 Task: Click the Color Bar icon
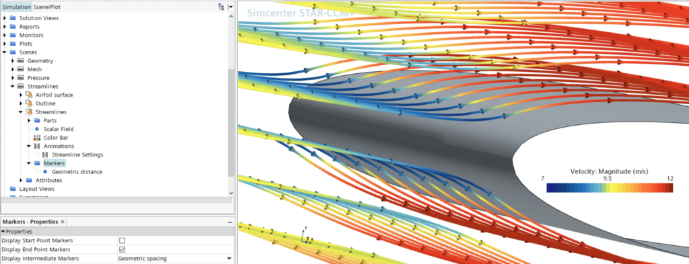(x=37, y=138)
